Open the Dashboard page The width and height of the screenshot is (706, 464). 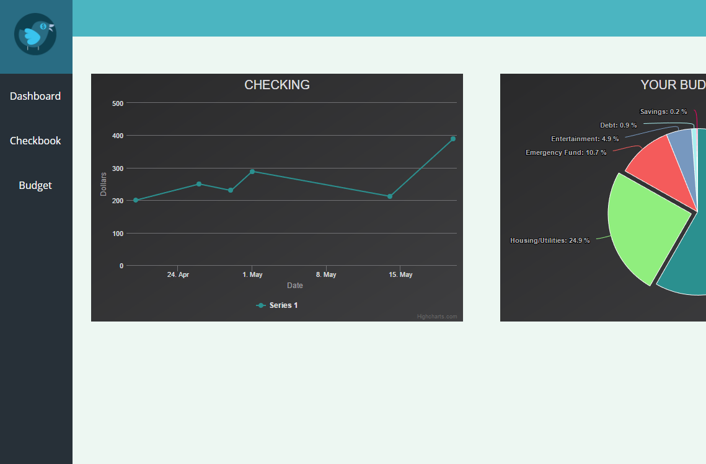pos(35,96)
